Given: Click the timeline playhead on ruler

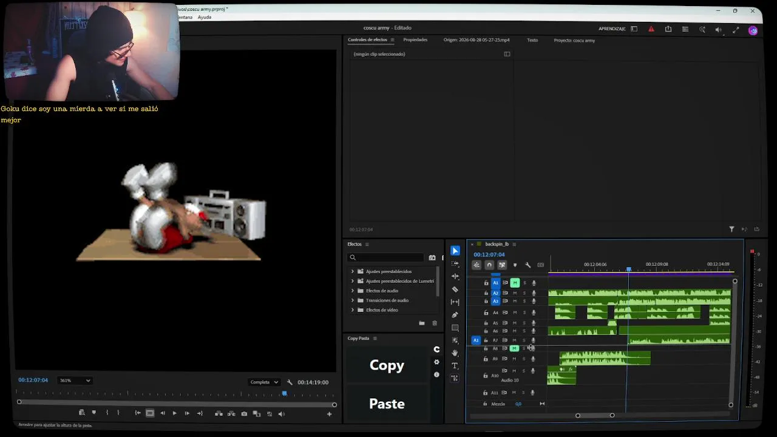Looking at the screenshot, I should (x=628, y=269).
